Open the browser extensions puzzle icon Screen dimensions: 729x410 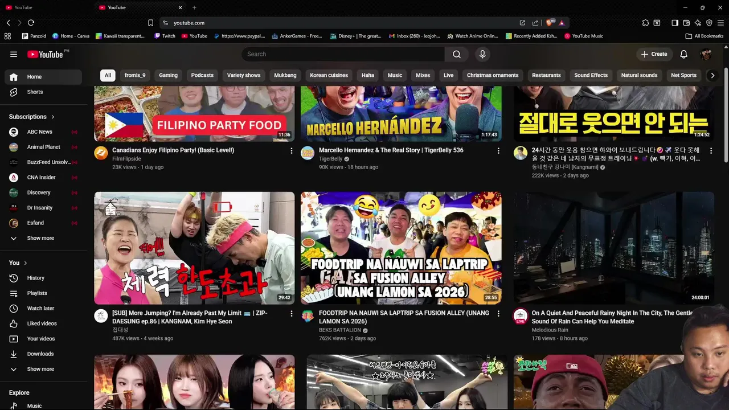pos(645,23)
